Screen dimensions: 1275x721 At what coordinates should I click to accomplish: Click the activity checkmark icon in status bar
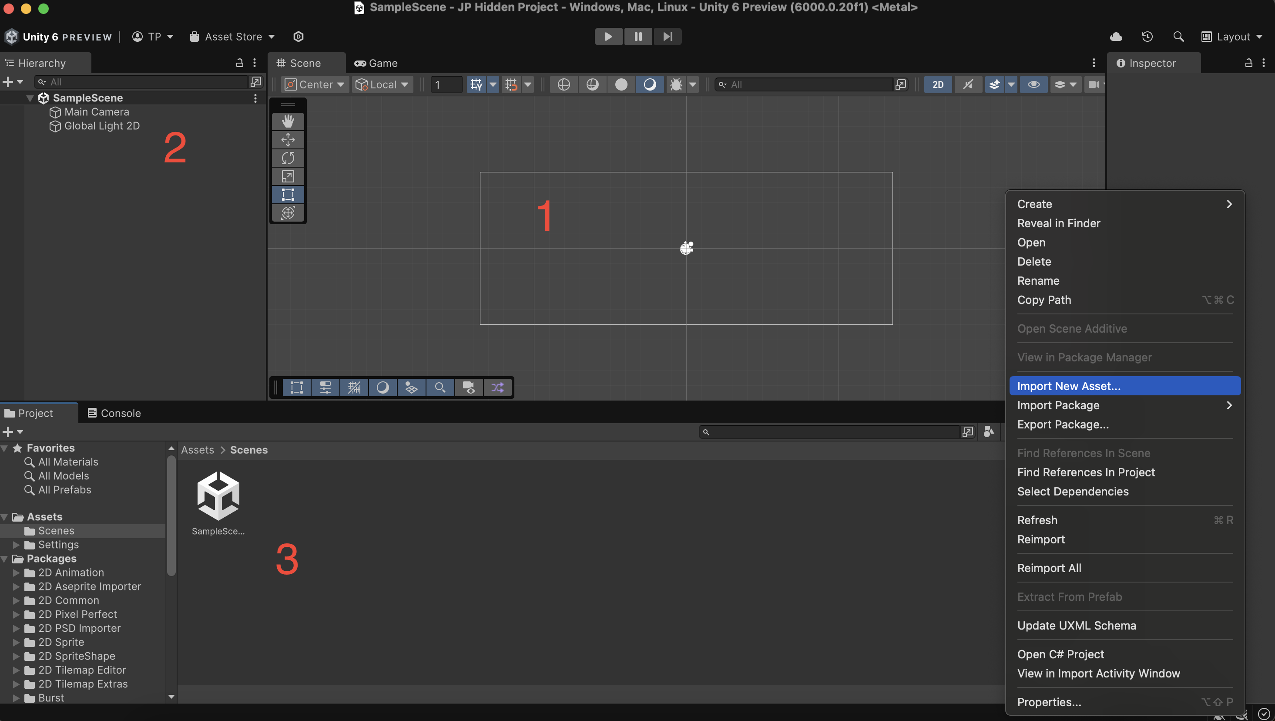point(1263,714)
